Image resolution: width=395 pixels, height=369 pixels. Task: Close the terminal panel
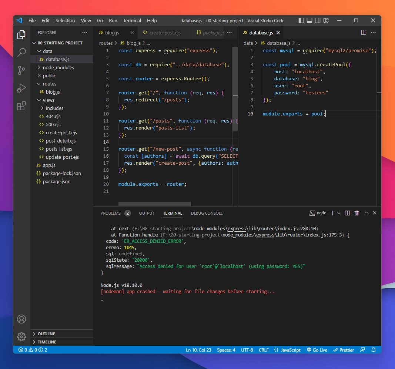pyautogui.click(x=375, y=213)
